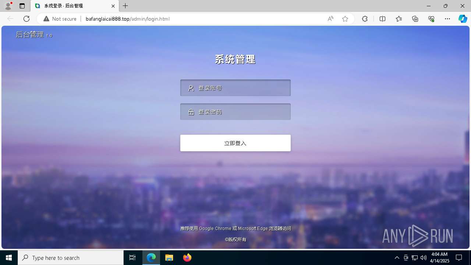Open the browser profile icon
Viewport: 471px width, 265px height.
[8, 6]
